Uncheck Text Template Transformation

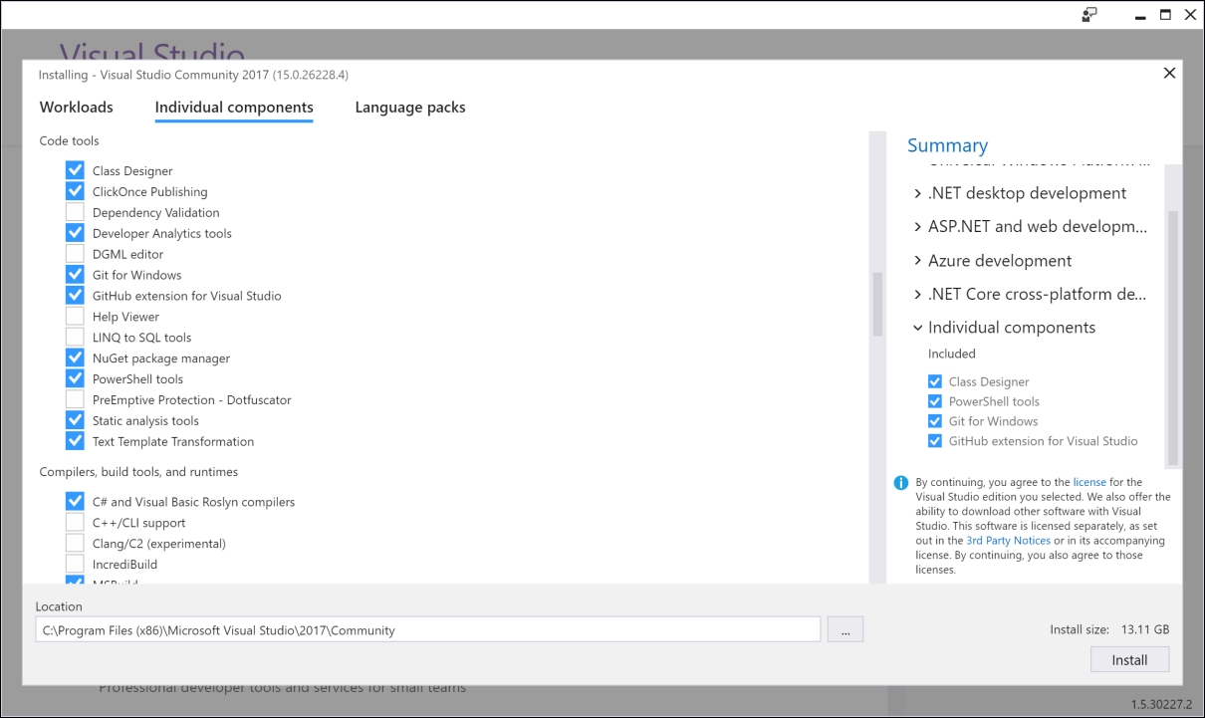[75, 442]
